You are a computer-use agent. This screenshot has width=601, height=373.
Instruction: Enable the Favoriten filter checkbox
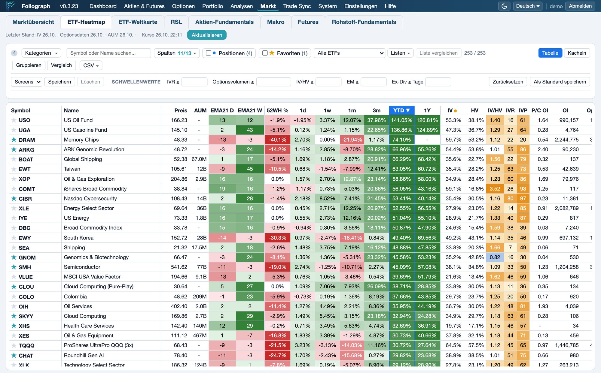(x=265, y=53)
